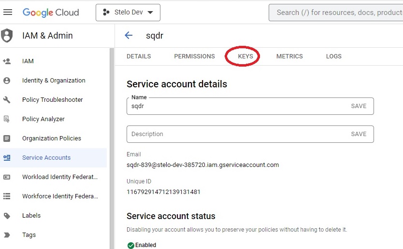Switch to the PERMISSIONS tab
Image resolution: width=403 pixels, height=249 pixels.
pyautogui.click(x=194, y=56)
